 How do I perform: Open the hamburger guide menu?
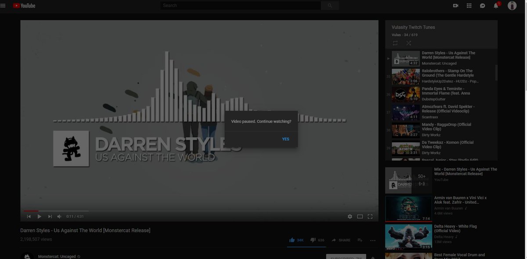[3, 6]
